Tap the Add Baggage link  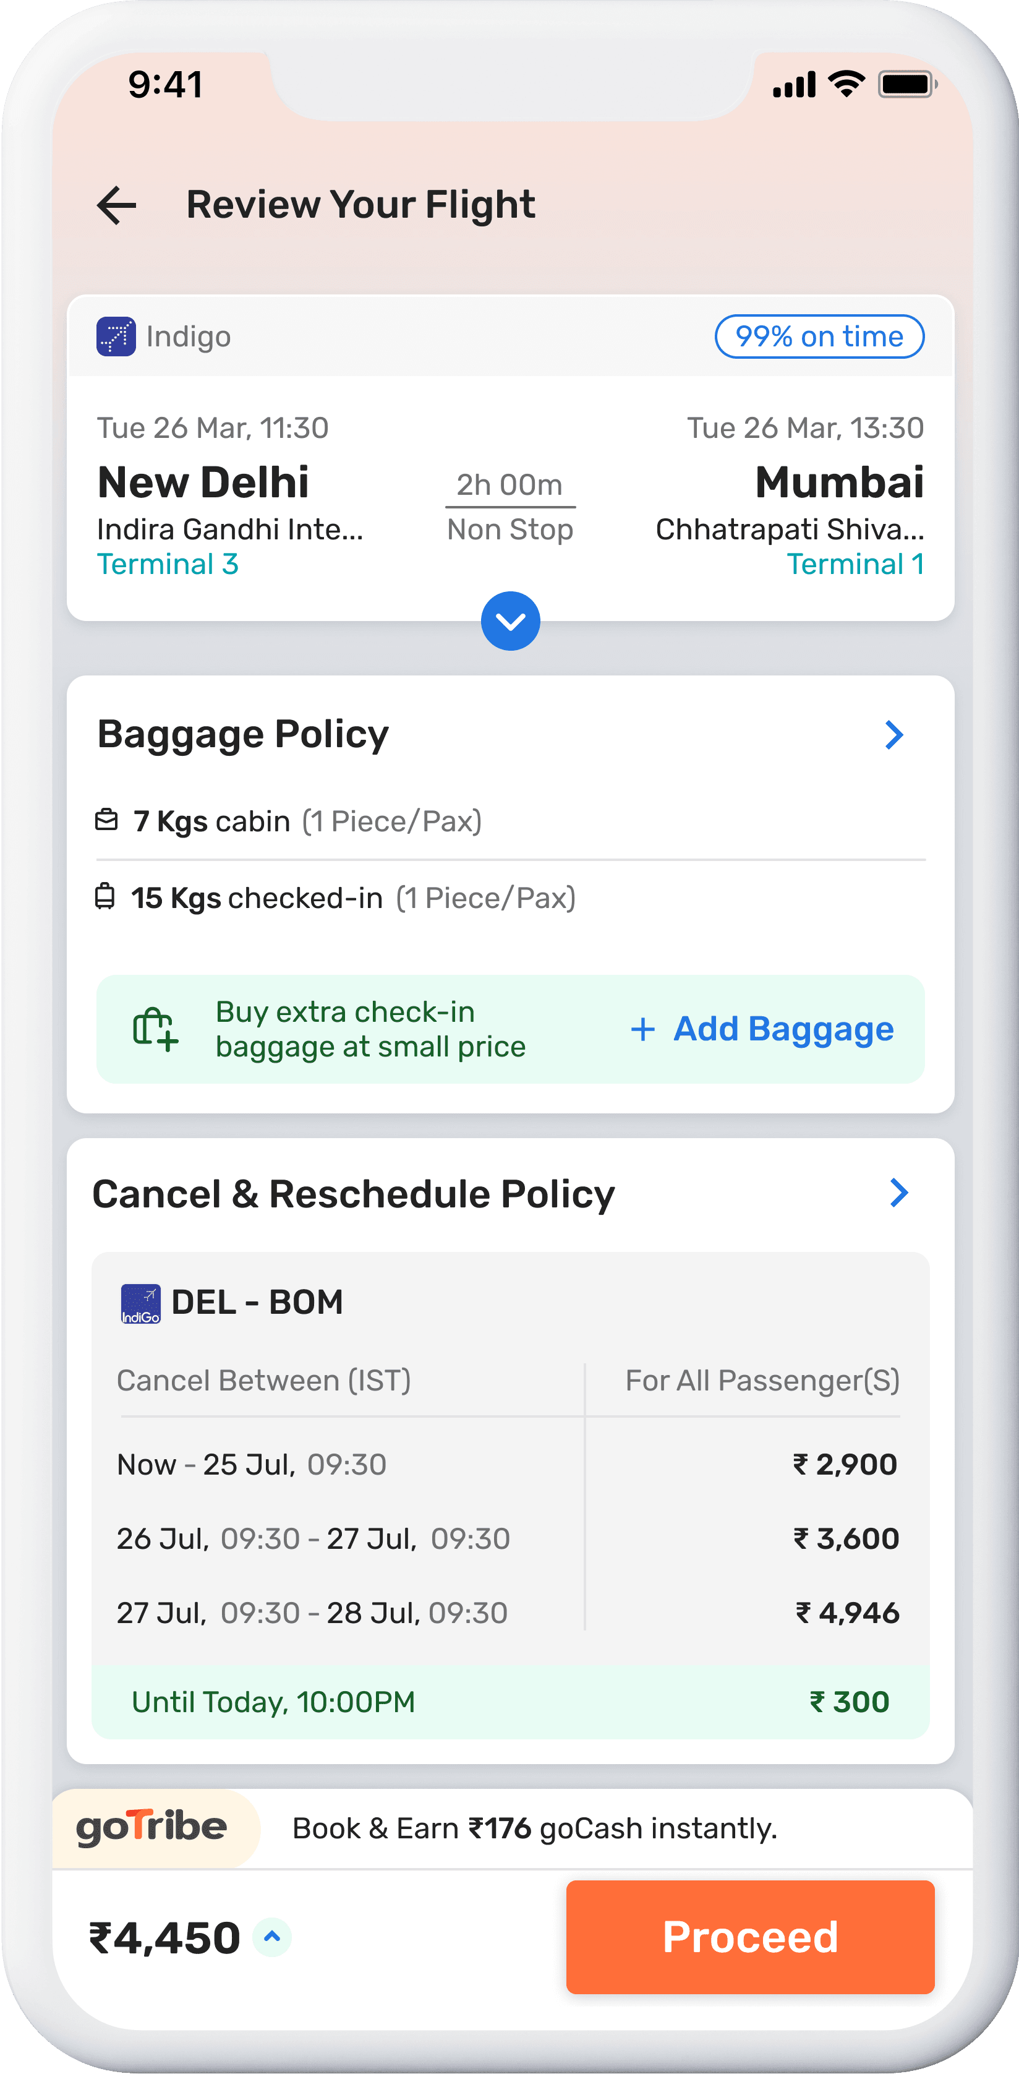point(762,1029)
